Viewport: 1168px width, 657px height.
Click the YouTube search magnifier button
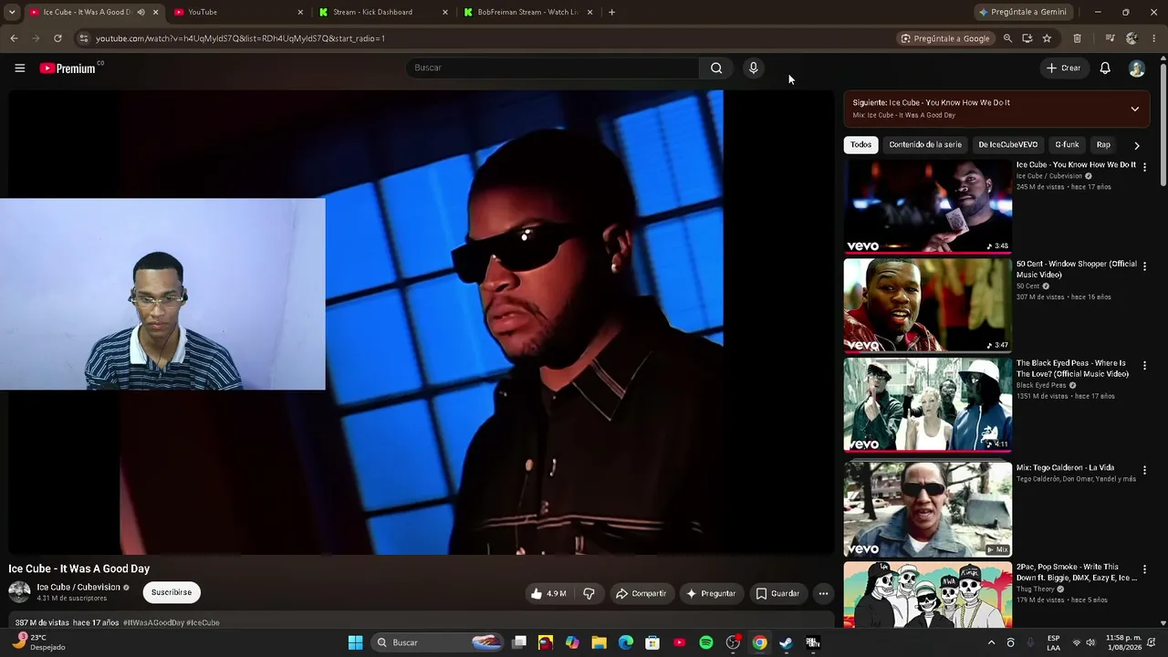[716, 68]
